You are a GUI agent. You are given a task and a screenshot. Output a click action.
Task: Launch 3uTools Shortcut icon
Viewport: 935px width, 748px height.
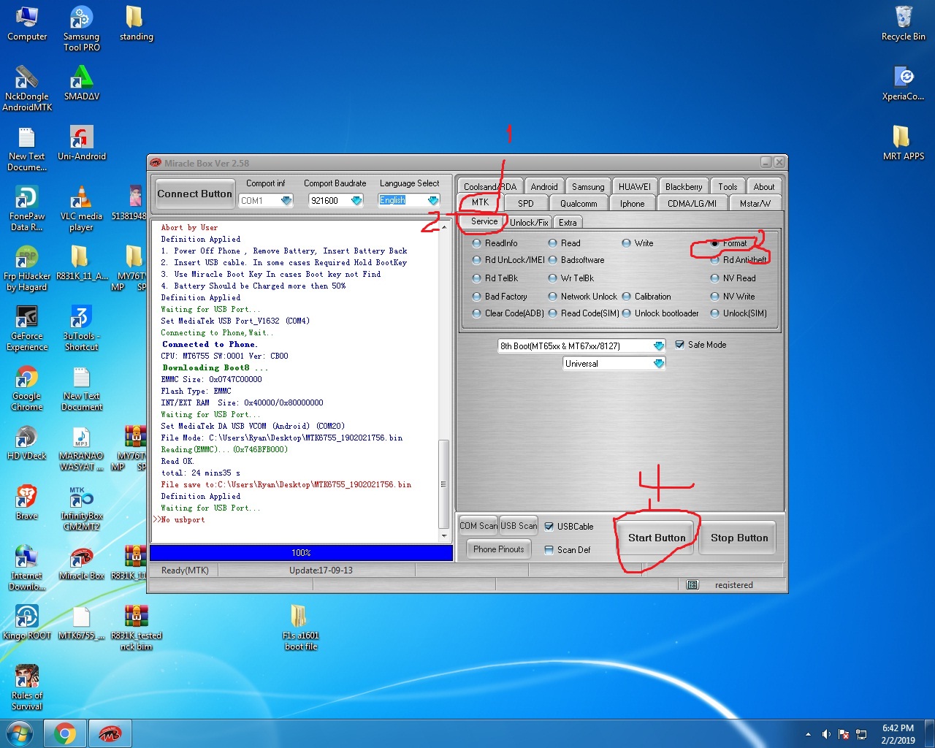coord(81,328)
